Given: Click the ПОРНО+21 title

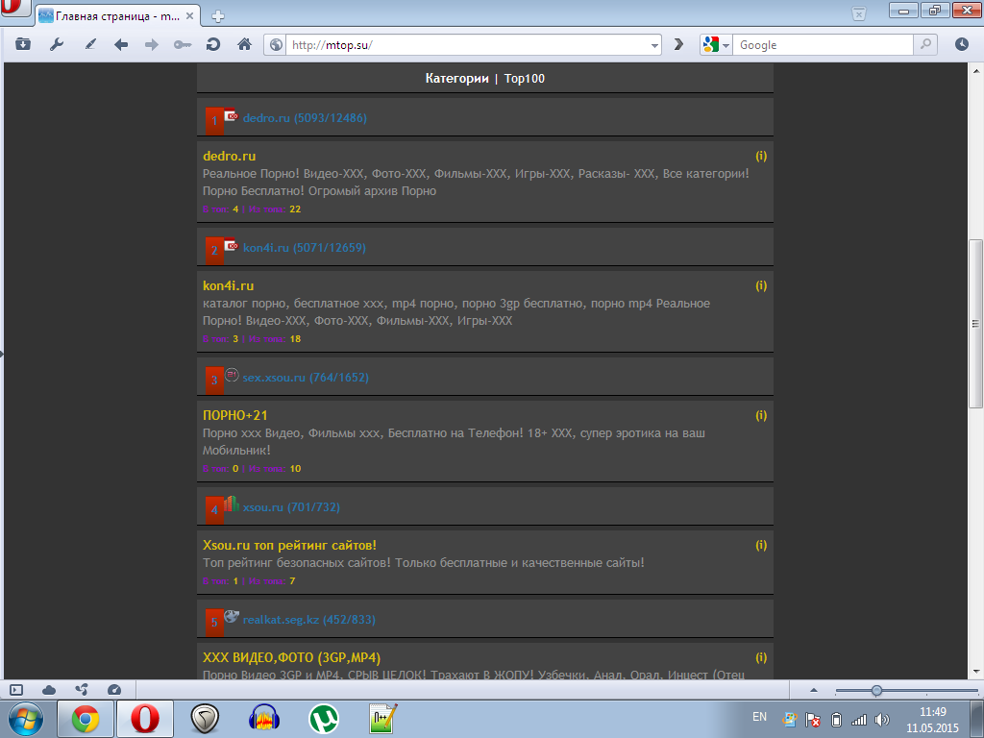Looking at the screenshot, I should [x=235, y=415].
